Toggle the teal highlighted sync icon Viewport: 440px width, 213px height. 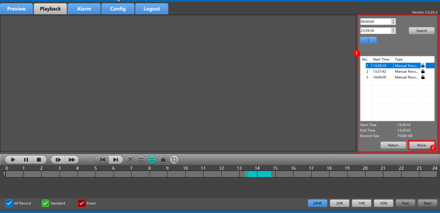click(152, 160)
